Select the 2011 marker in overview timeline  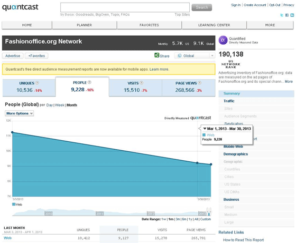coord(100,213)
